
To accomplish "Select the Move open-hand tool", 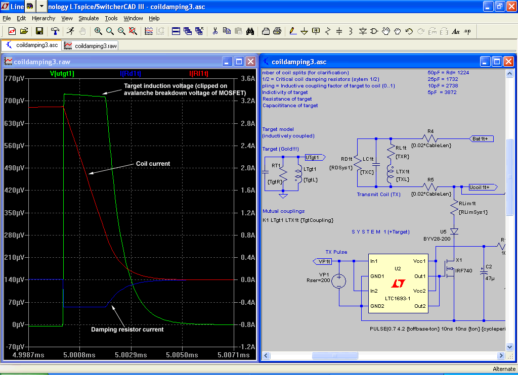I will point(386,31).
